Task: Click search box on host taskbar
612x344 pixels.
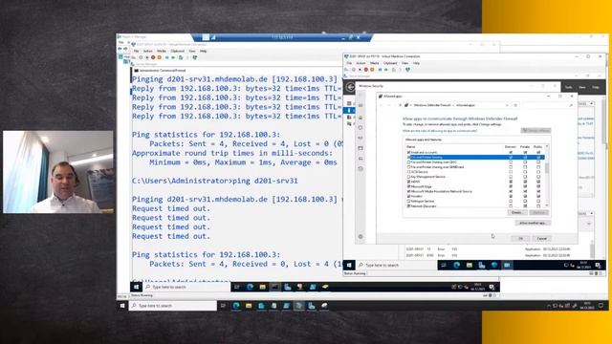Action: pos(173,306)
